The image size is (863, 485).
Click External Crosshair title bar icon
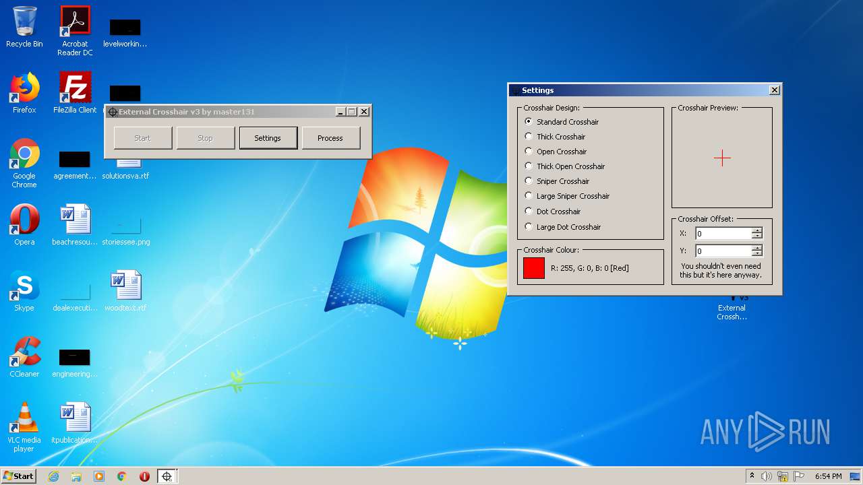coord(113,112)
